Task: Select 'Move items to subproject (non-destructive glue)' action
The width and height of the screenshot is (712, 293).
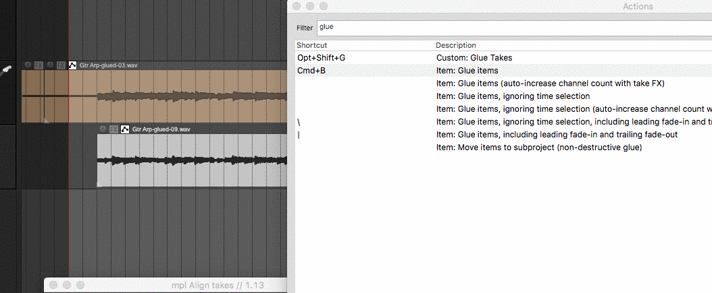Action: [538, 148]
